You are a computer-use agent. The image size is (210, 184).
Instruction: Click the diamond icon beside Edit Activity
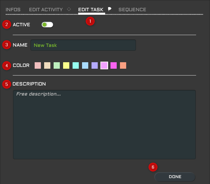(69, 9)
